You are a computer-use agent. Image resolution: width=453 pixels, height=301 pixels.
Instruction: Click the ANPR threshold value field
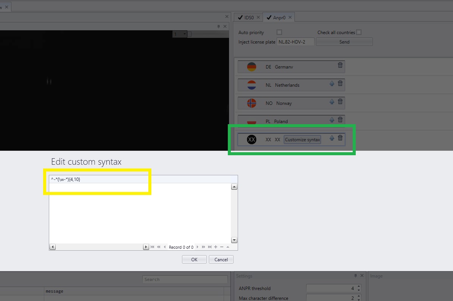331,288
